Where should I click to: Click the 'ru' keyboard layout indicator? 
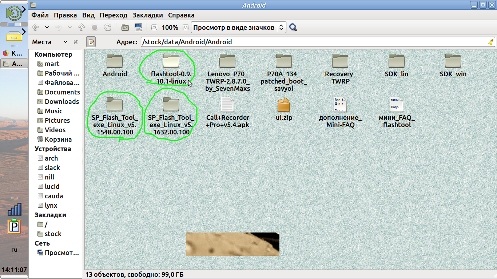14,250
